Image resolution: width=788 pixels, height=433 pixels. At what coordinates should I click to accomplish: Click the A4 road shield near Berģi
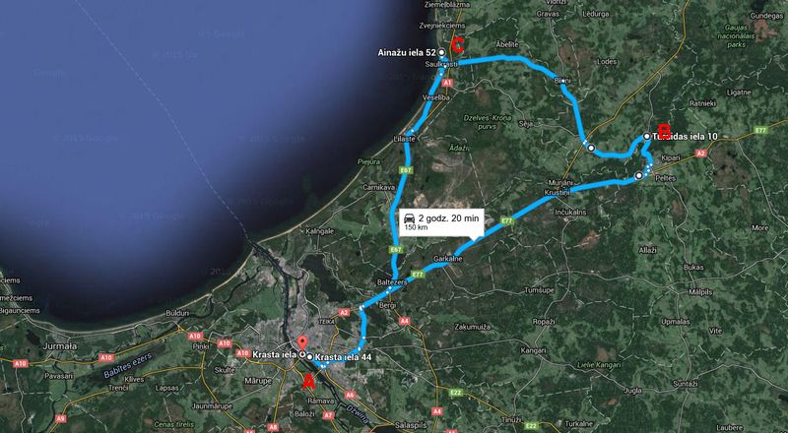click(x=405, y=321)
